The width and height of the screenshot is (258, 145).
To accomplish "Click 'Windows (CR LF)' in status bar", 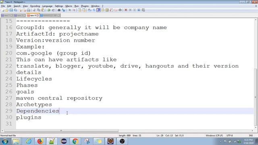I will tap(214, 136).
